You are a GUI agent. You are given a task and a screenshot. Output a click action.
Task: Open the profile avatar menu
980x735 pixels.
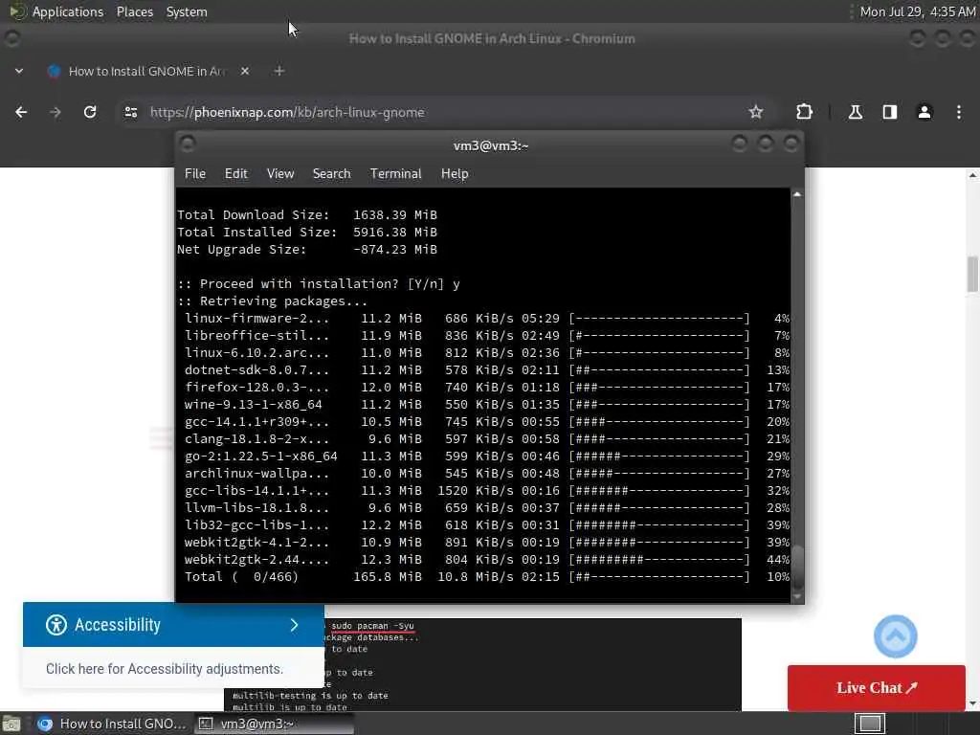coord(924,113)
